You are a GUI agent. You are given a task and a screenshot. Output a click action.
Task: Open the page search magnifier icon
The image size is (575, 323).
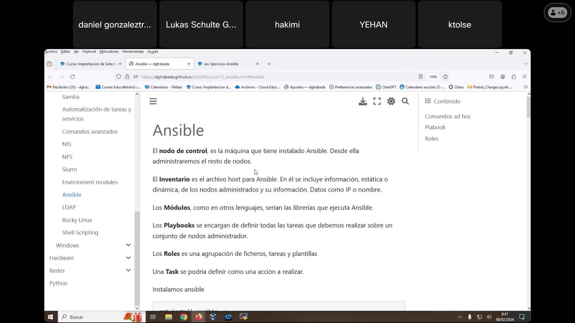click(x=405, y=101)
